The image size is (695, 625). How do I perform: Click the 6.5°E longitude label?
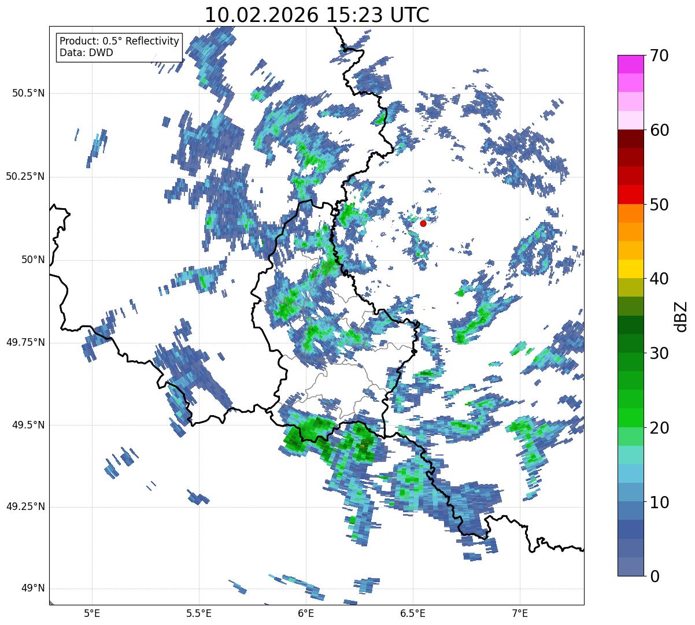click(413, 613)
